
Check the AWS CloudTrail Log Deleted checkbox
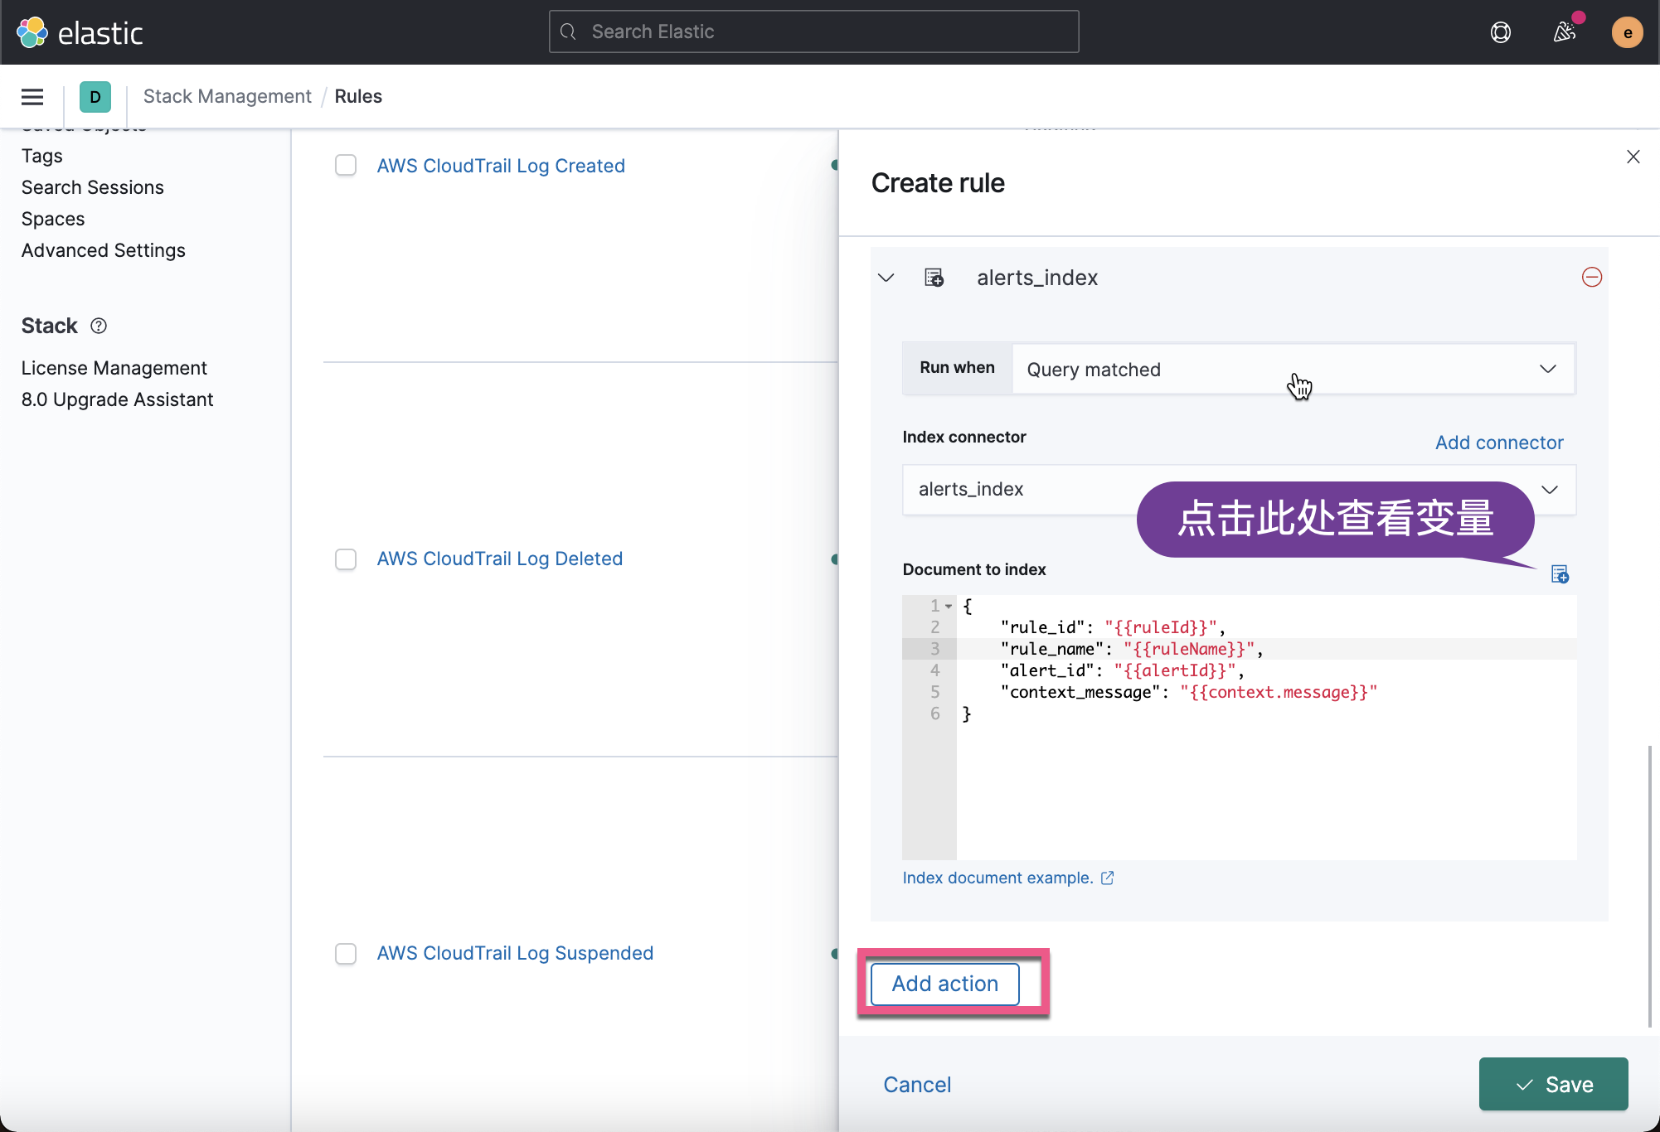[x=346, y=559]
